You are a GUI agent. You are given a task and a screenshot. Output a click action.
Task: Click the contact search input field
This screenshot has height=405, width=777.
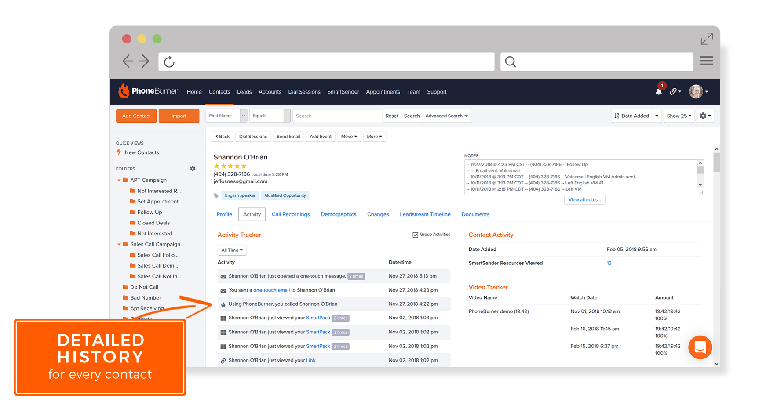[x=338, y=116]
